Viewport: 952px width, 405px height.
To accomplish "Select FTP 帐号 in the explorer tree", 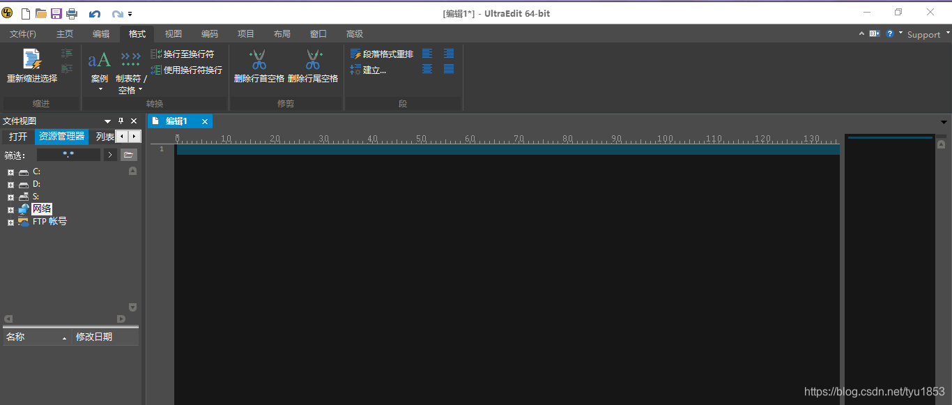I will (49, 222).
